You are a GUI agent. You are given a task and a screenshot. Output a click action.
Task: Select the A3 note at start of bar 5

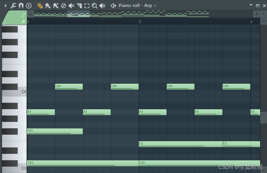tap(153, 112)
